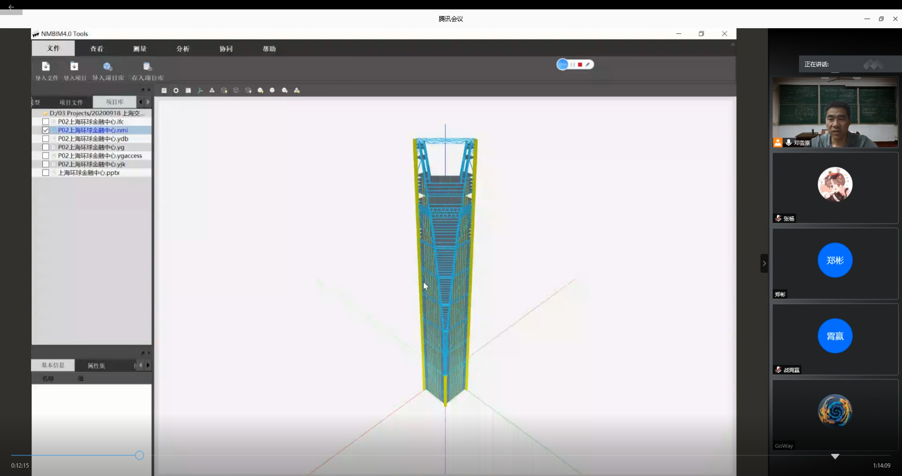Viewport: 902px width, 476px height.
Task: Click the gear settings icon in viewport toolbar
Action: [176, 90]
